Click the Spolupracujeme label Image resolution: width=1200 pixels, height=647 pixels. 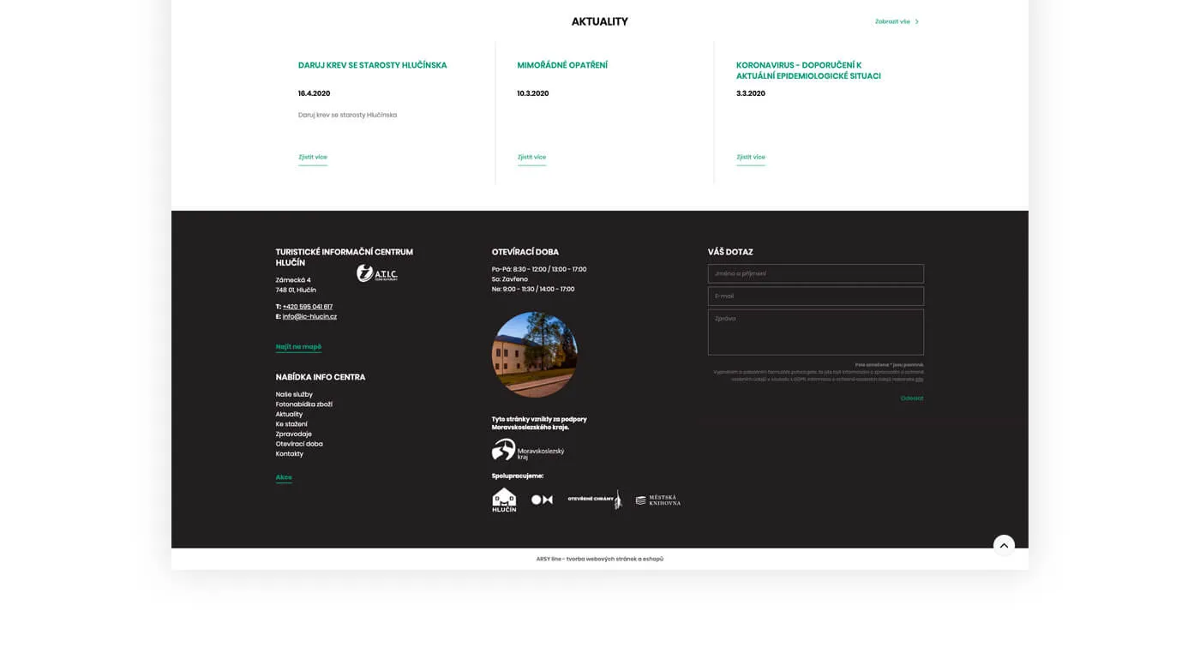point(518,476)
